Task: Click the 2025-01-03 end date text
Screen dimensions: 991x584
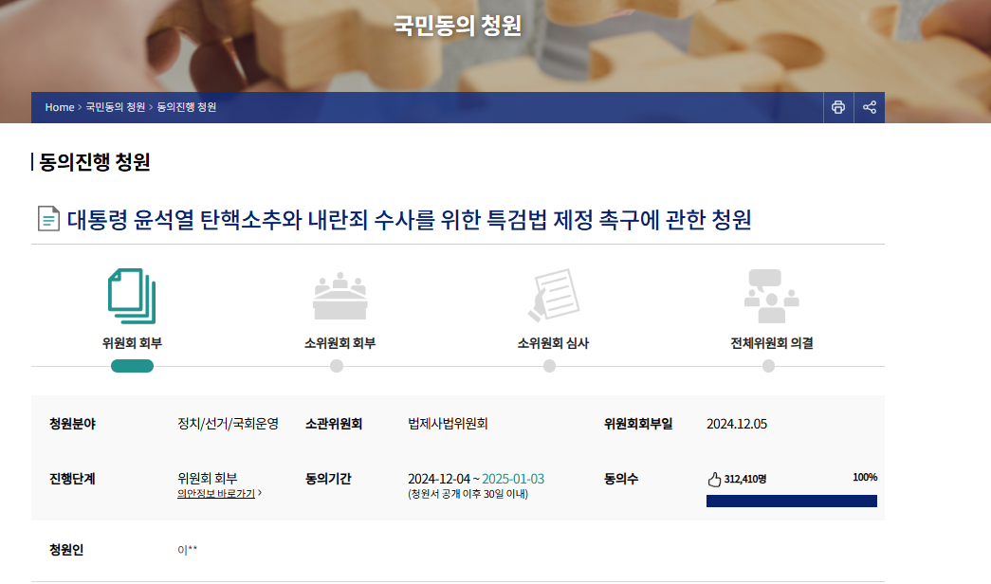Action: tap(515, 479)
